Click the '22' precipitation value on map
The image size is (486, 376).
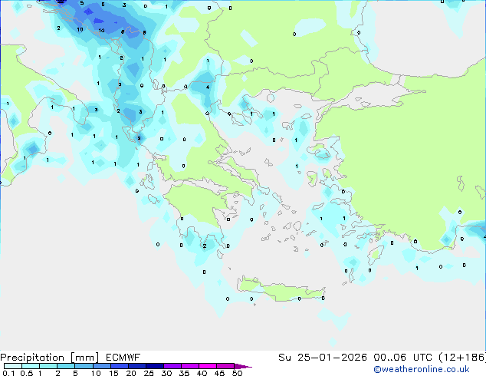tap(61, 2)
